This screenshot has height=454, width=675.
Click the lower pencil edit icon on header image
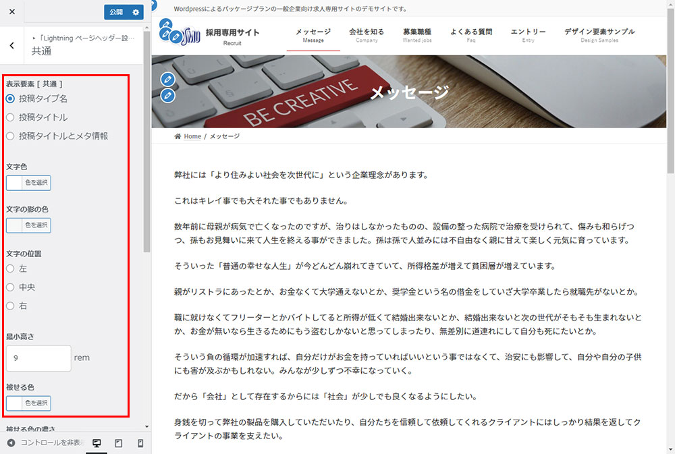167,95
